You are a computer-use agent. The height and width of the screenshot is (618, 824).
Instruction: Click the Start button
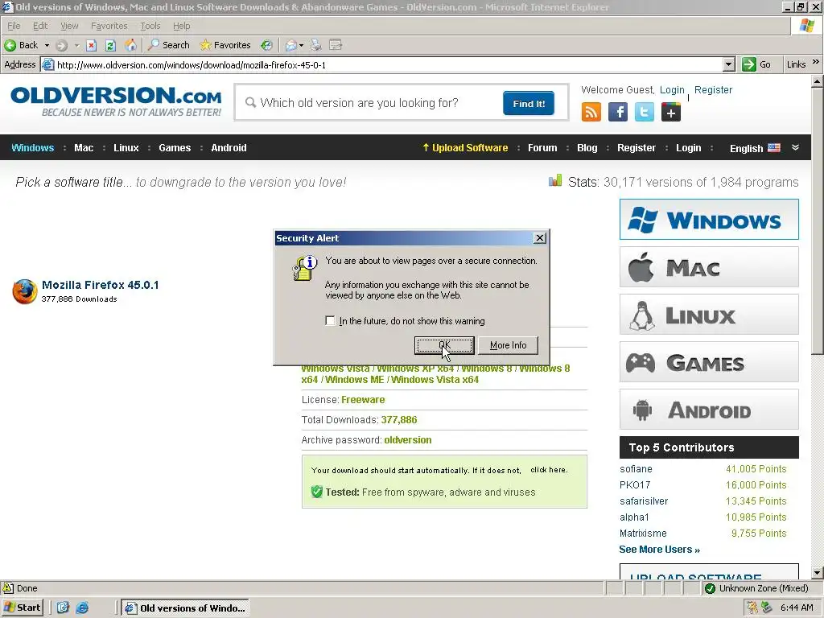[x=22, y=608]
